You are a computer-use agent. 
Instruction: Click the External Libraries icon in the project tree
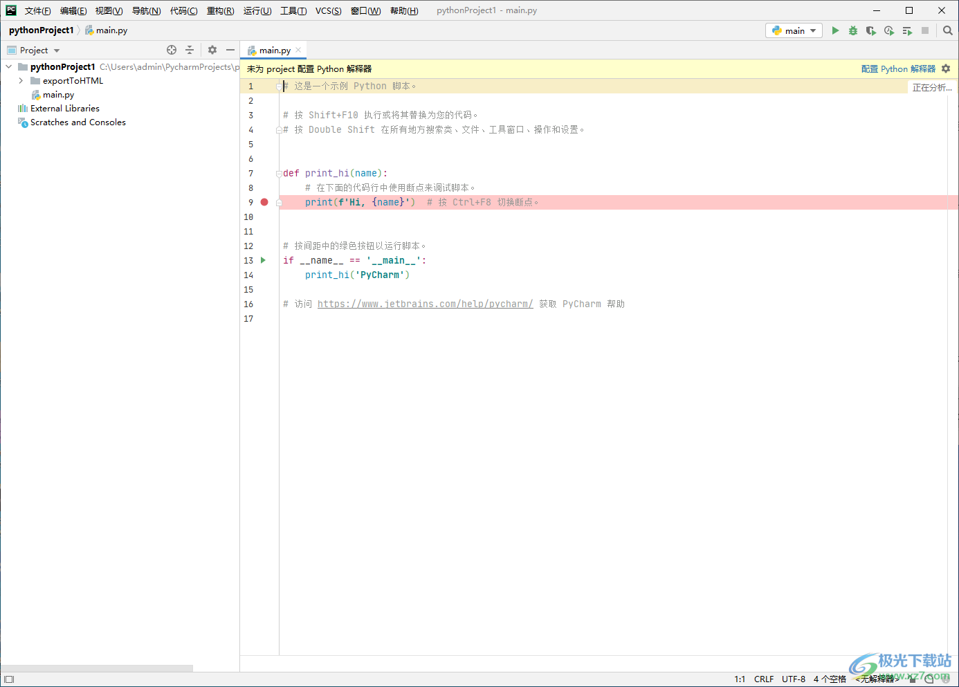[23, 108]
